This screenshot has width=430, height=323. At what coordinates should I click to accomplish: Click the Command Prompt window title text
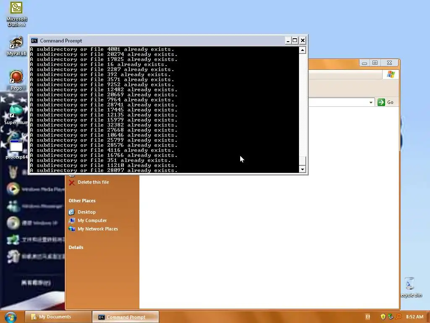click(61, 41)
